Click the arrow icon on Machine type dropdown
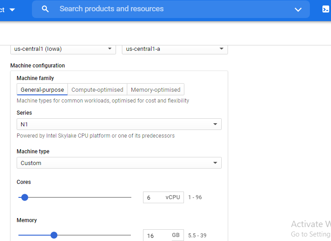This screenshot has width=331, height=241. (215, 163)
